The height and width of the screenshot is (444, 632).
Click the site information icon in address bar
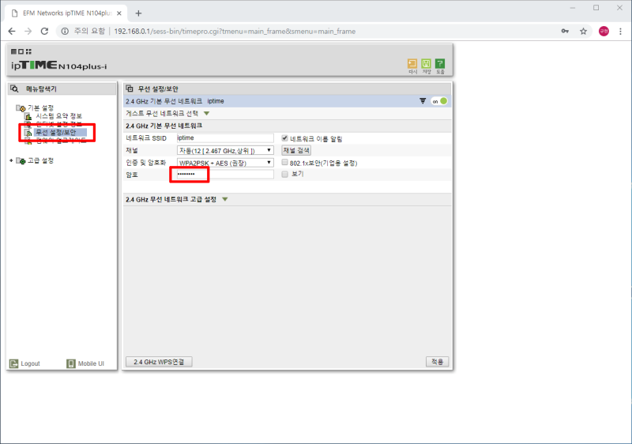pos(65,32)
